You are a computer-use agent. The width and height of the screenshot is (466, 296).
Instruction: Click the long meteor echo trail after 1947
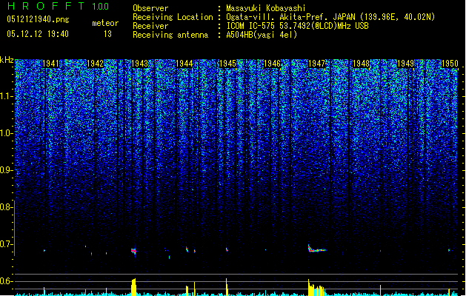[317, 249]
